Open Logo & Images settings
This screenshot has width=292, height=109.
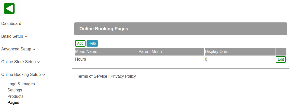click(x=21, y=84)
